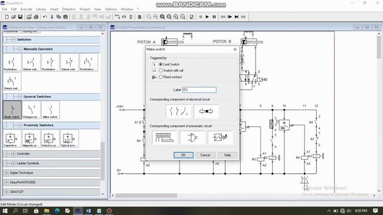The height and width of the screenshot is (215, 383).
Task: Click the Copy toolbar icon
Action: (59, 17)
